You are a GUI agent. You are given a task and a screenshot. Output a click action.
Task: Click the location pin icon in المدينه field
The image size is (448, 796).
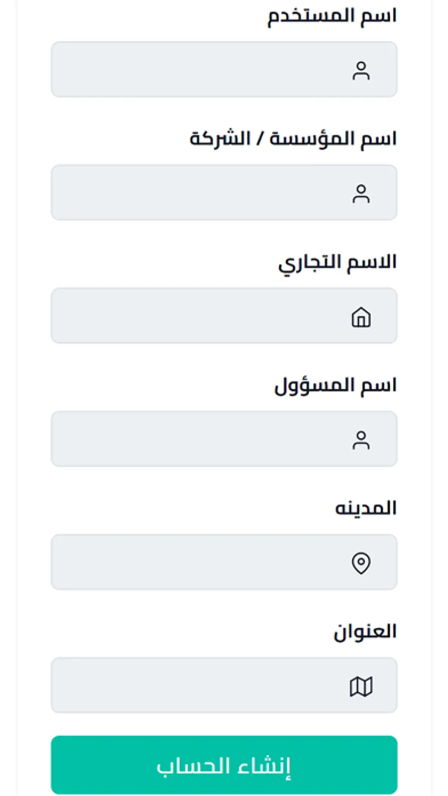[361, 563]
